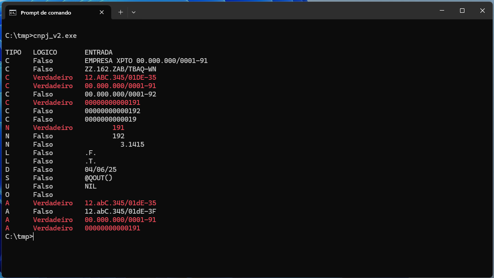Image resolution: width=494 pixels, height=278 pixels.
Task: Click the "12.abC.345/01dE-3F" entry
Action: click(x=120, y=211)
